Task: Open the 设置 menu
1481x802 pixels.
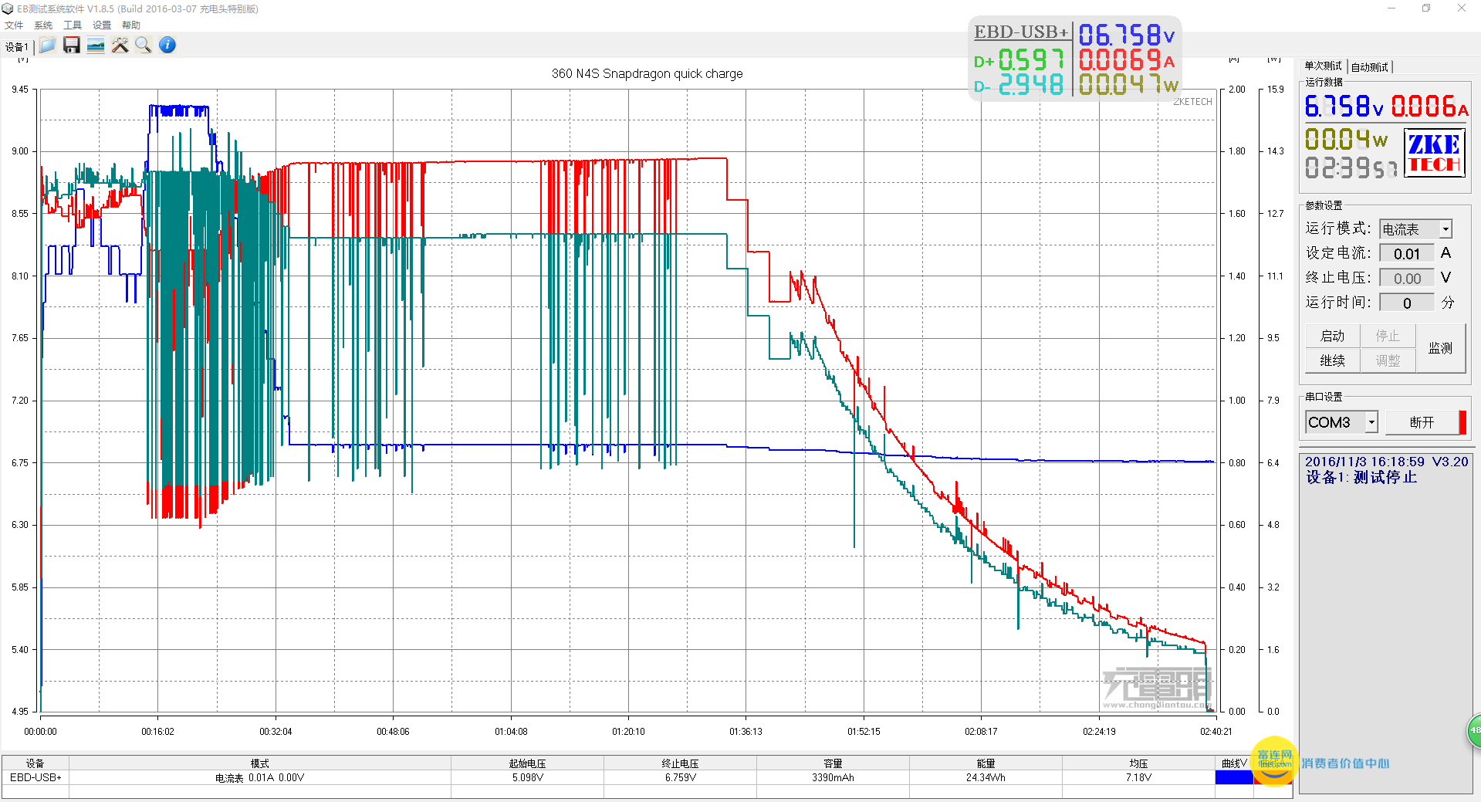Action: tap(102, 25)
